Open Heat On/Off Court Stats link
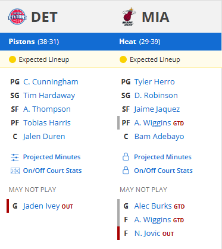 (163, 171)
